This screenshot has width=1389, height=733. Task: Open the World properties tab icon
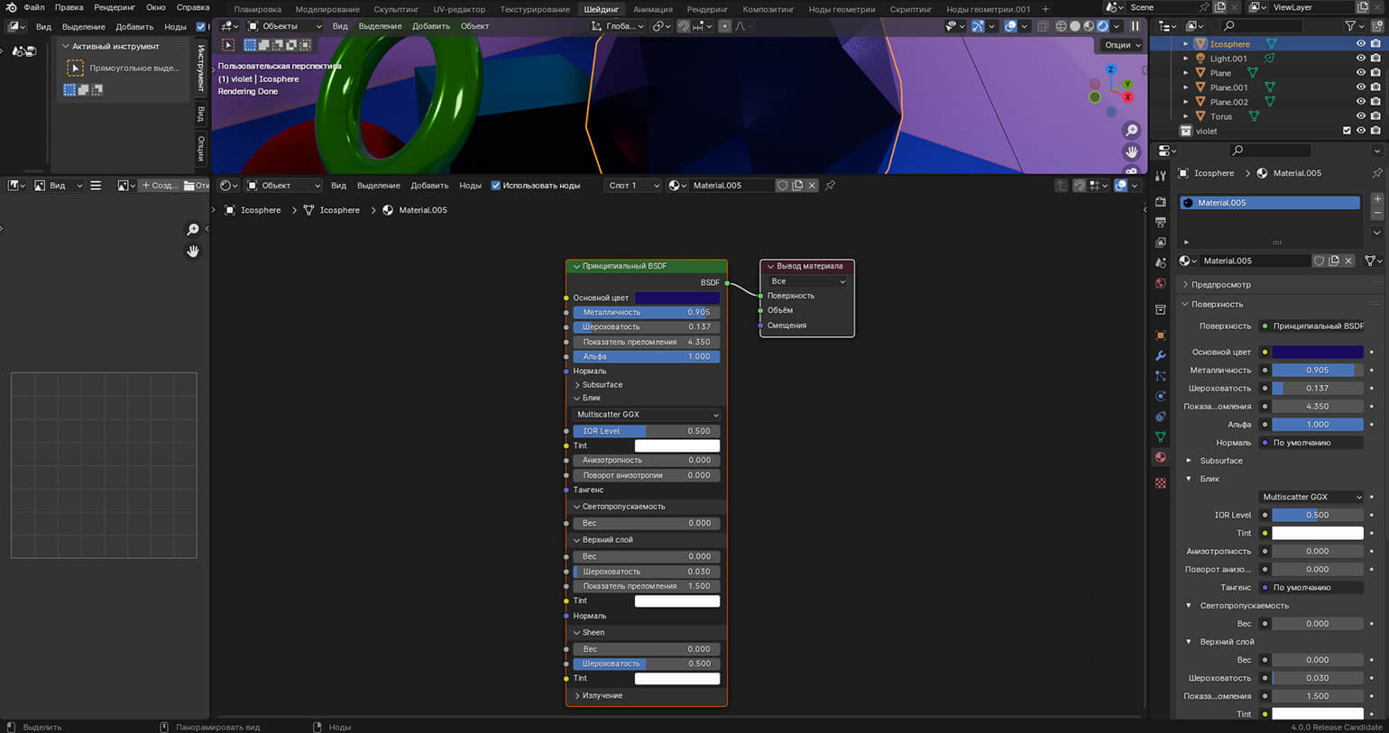tap(1161, 283)
